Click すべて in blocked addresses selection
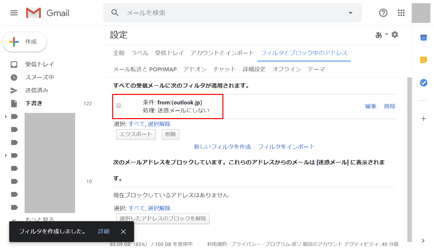This screenshot has width=434, height=250. 136,208
